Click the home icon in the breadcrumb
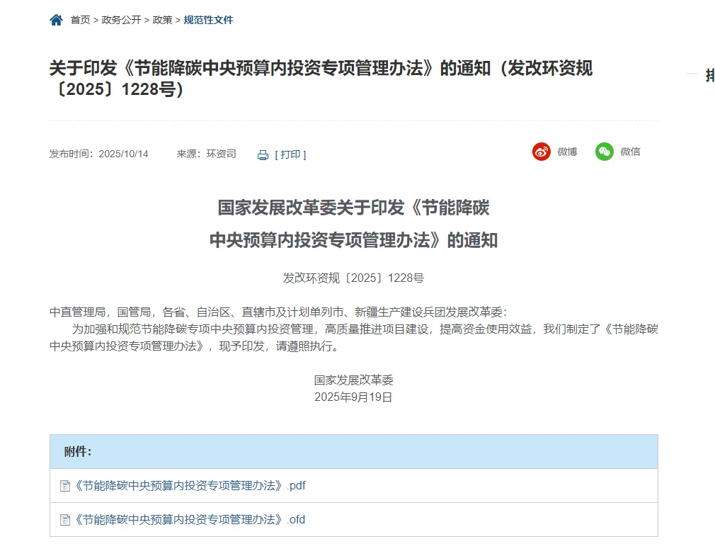This screenshot has width=715, height=556. [55, 21]
